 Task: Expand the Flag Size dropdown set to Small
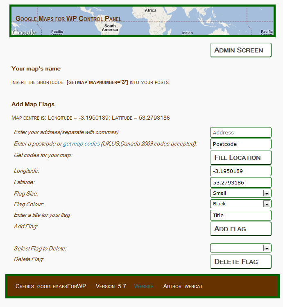tap(241, 193)
